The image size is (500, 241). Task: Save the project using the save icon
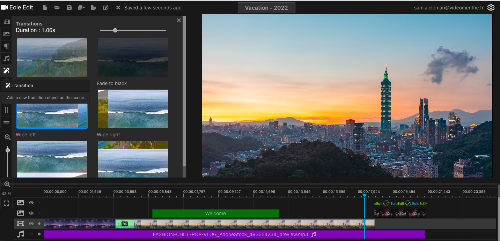pos(69,7)
